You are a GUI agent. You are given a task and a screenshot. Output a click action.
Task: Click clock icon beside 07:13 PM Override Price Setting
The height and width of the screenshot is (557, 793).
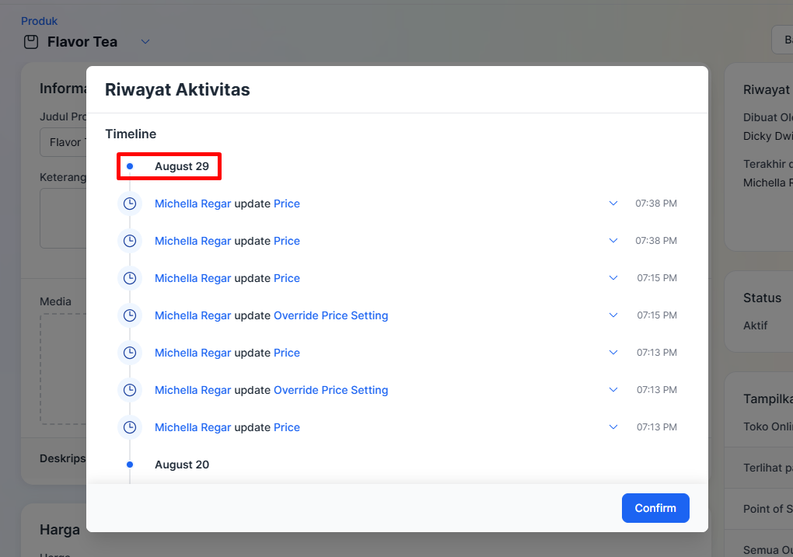click(130, 390)
